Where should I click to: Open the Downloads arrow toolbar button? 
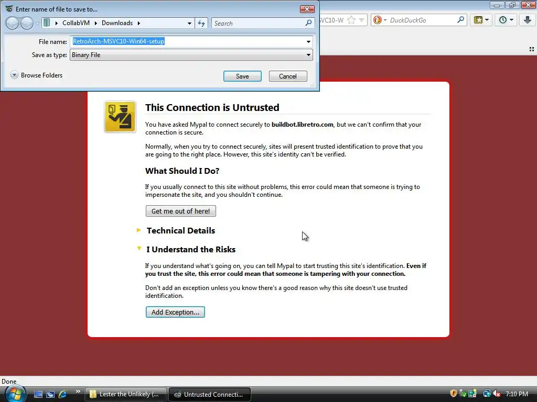pyautogui.click(x=528, y=20)
